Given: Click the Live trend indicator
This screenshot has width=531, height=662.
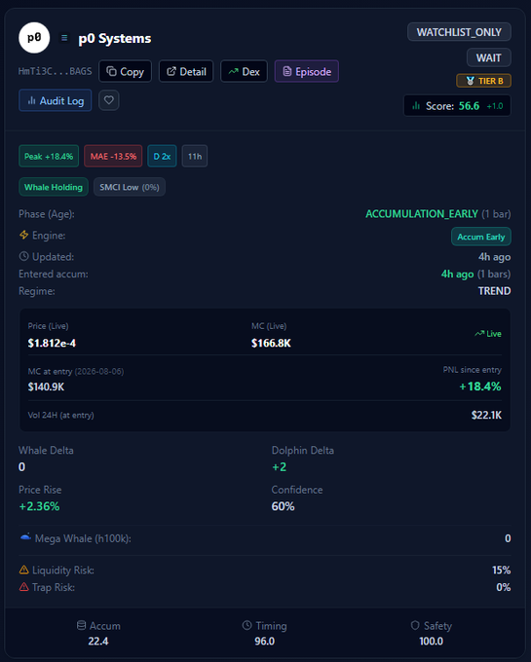Looking at the screenshot, I should [x=488, y=334].
